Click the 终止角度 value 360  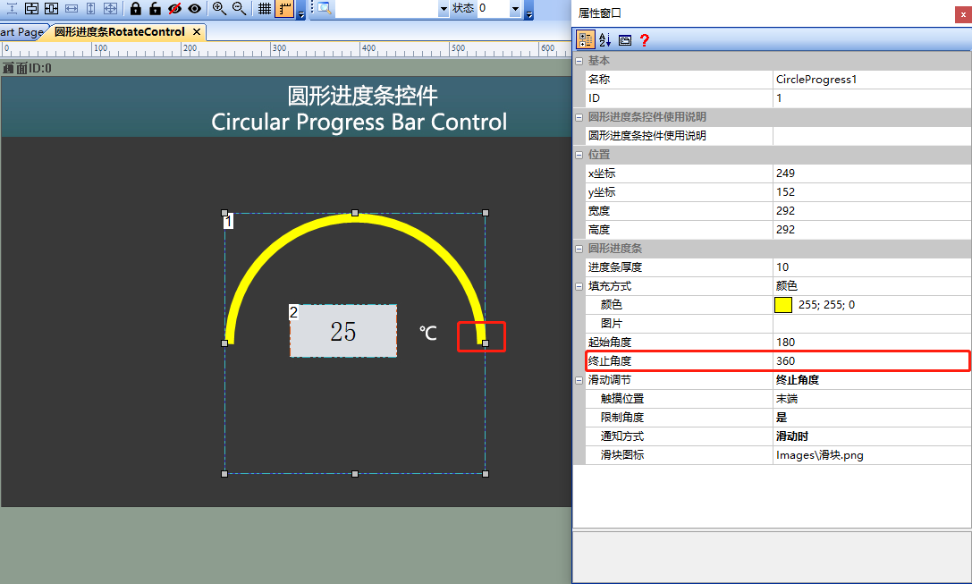(872, 360)
